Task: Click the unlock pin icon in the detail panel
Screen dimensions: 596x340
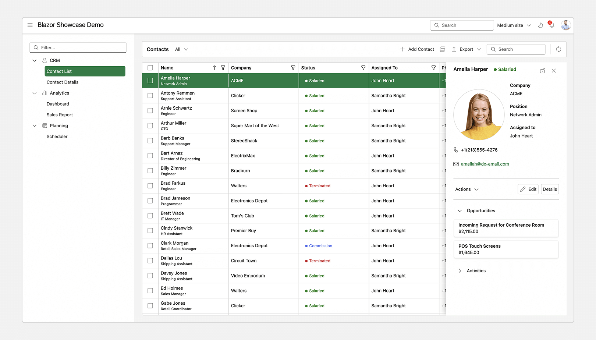Action: [x=542, y=70]
